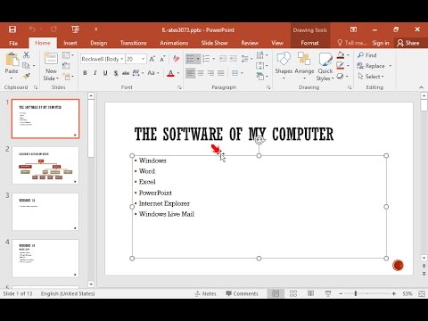
Task: Apply Shape Outline pen icon
Action: [341, 65]
